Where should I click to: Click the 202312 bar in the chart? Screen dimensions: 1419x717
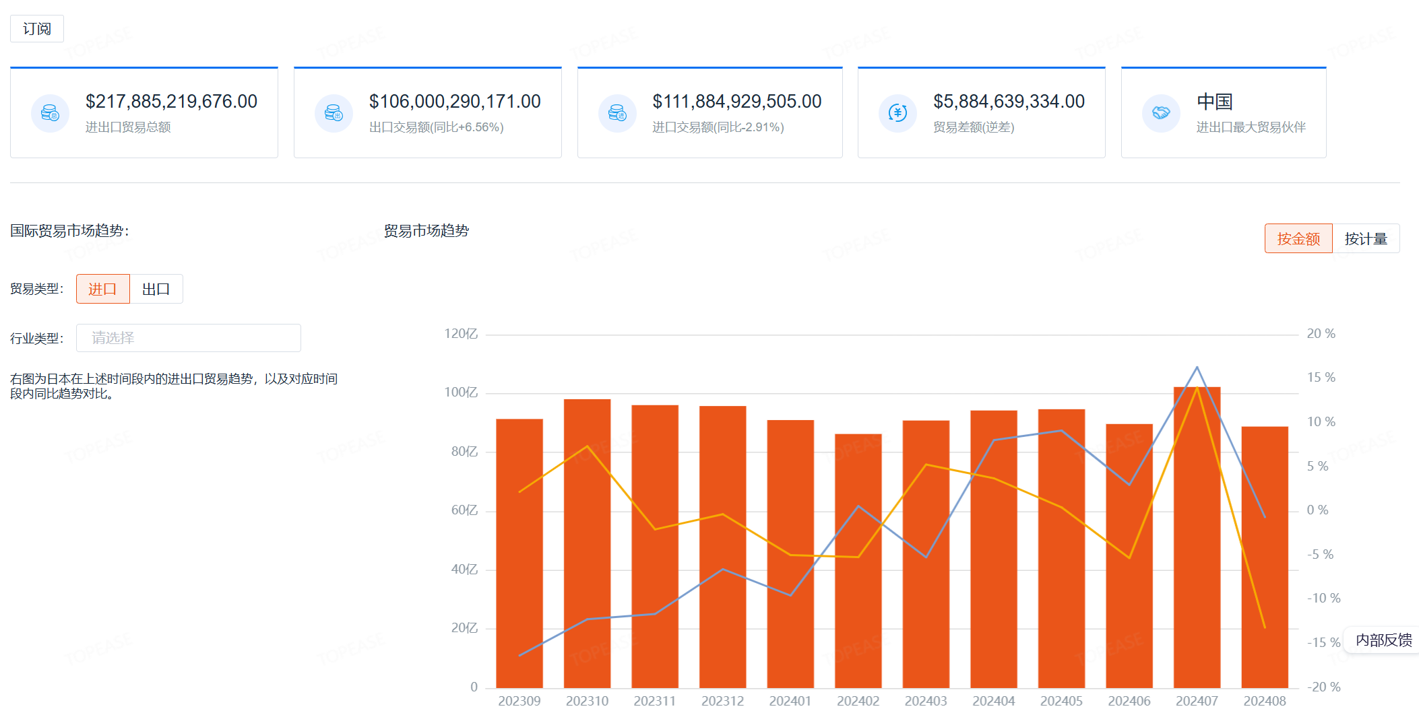(722, 545)
